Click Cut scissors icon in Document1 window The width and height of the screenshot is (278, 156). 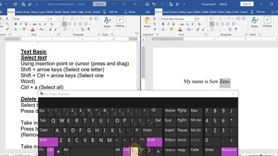coord(155,18)
